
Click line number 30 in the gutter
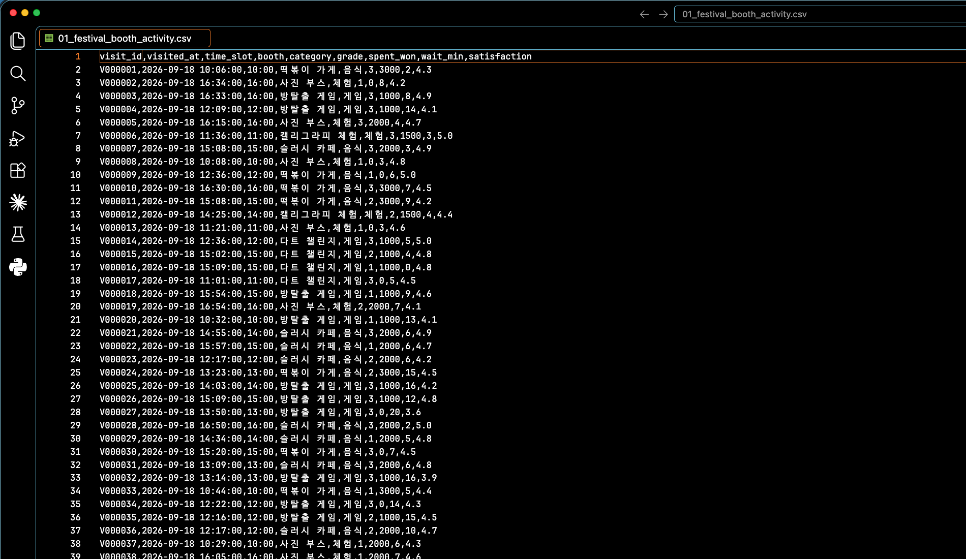click(x=75, y=439)
